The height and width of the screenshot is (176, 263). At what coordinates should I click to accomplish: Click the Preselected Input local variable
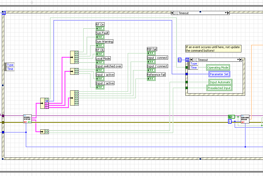[x=219, y=88]
